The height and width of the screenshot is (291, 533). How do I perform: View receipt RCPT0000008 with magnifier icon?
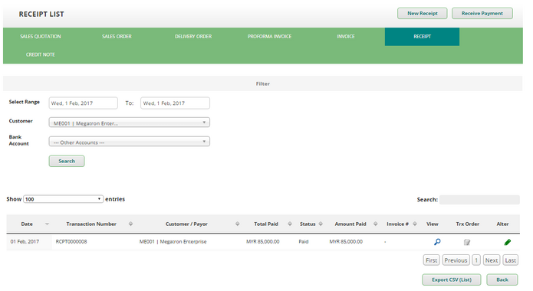click(x=437, y=242)
